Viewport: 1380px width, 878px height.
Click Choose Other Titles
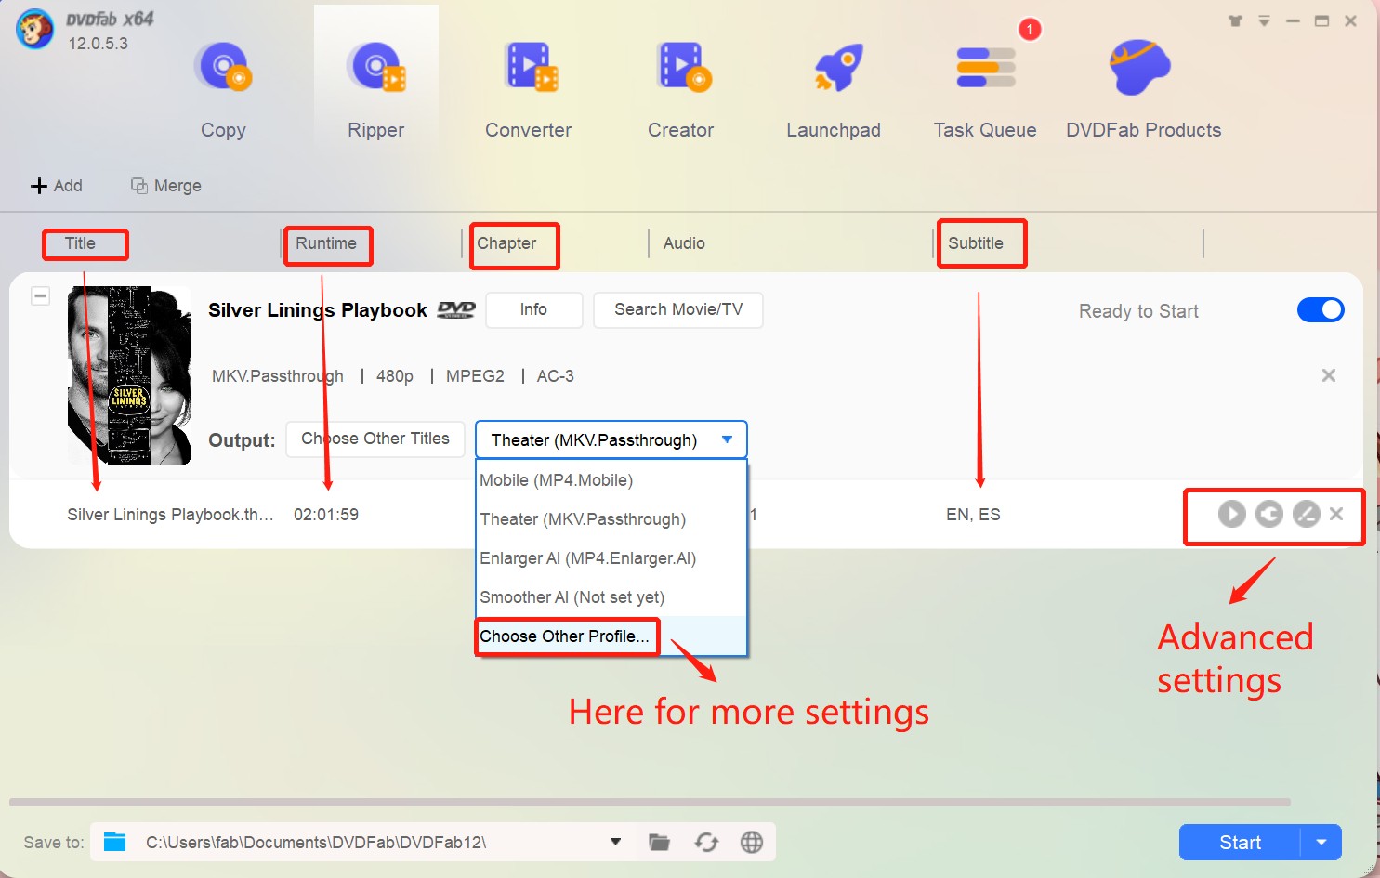coord(375,439)
